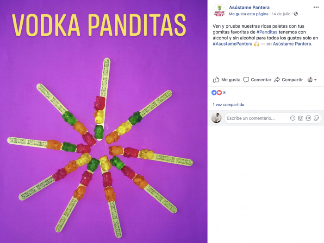
Task: Open the #AsustamePantera hashtag link
Action: click(x=232, y=44)
